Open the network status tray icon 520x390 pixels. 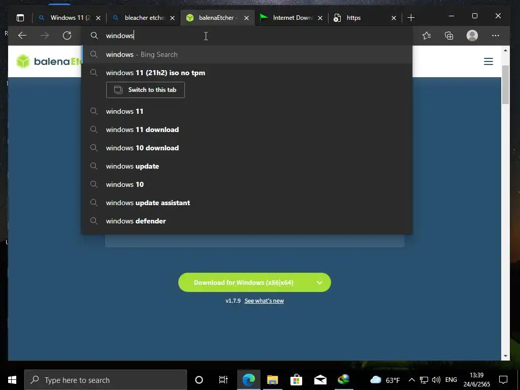coord(424,380)
